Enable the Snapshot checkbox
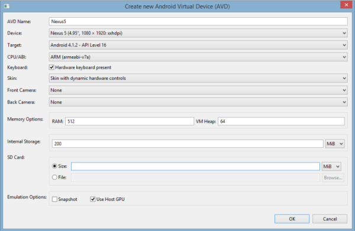Image resolution: width=355 pixels, height=231 pixels. click(x=54, y=199)
